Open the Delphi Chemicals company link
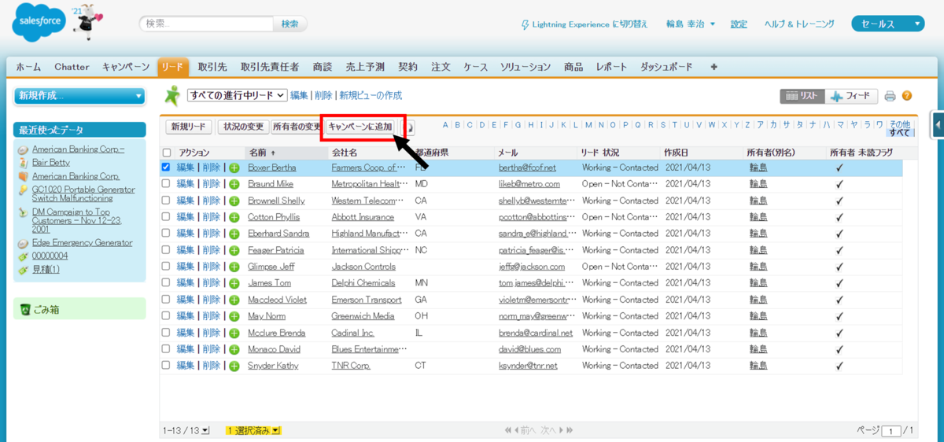Image resolution: width=944 pixels, height=442 pixels. tap(363, 283)
